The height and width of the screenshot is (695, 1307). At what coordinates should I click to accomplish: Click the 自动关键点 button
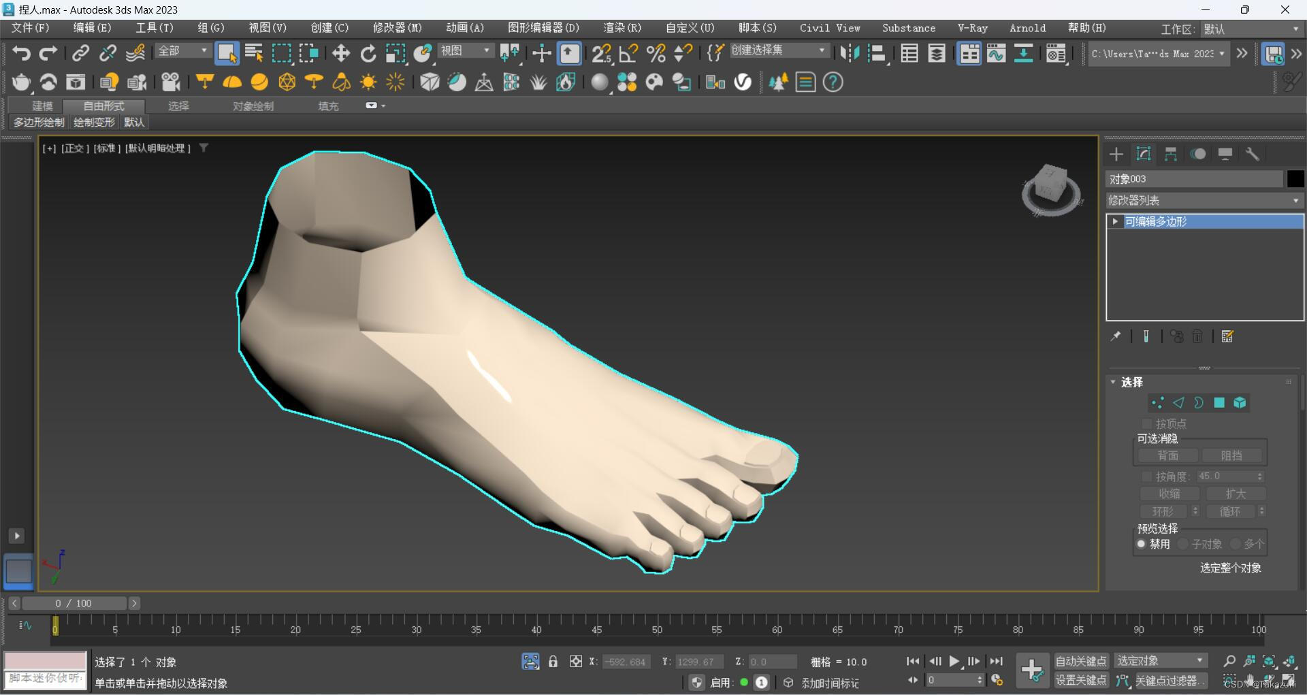click(1080, 661)
